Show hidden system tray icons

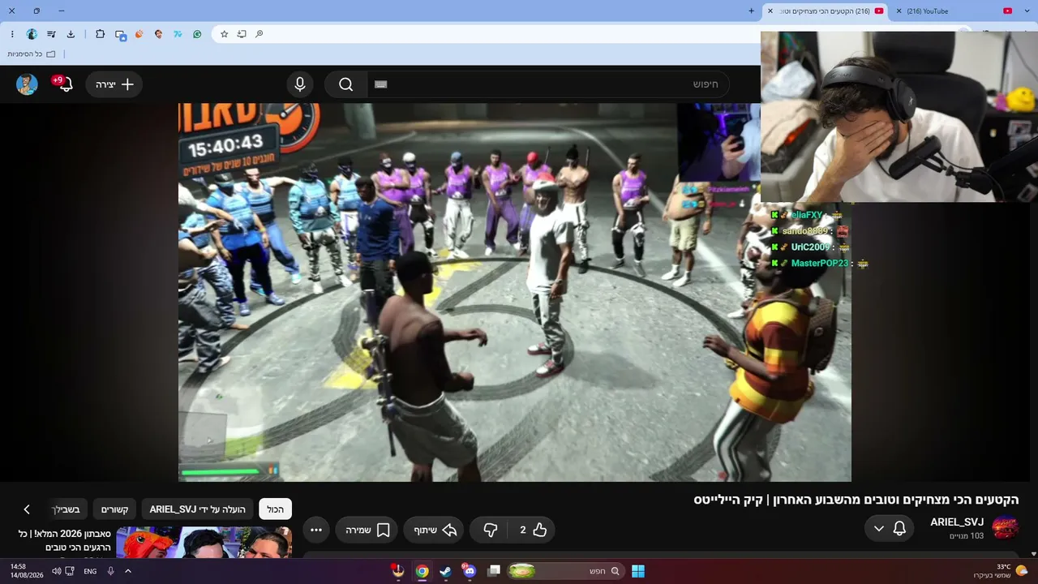tap(127, 571)
